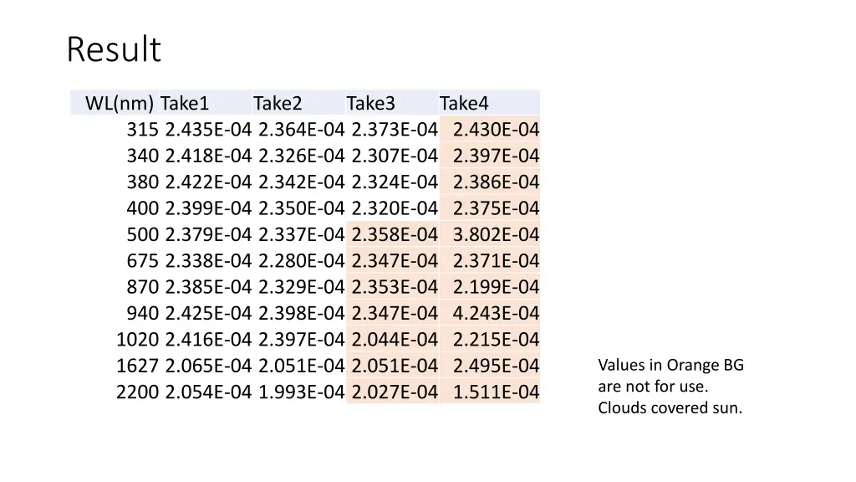The width and height of the screenshot is (856, 482).
Task: Select the Take3 column header
Action: [370, 103]
